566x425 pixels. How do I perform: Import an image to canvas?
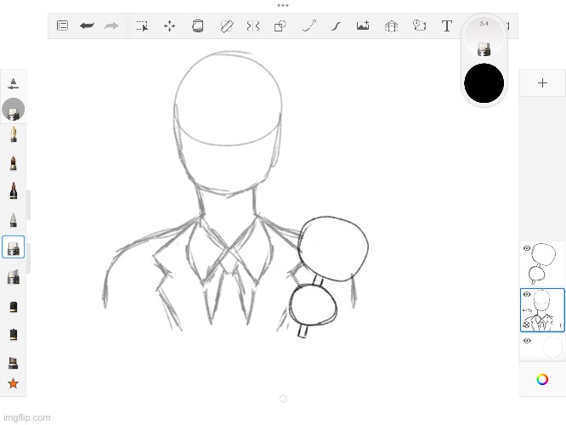click(x=363, y=26)
